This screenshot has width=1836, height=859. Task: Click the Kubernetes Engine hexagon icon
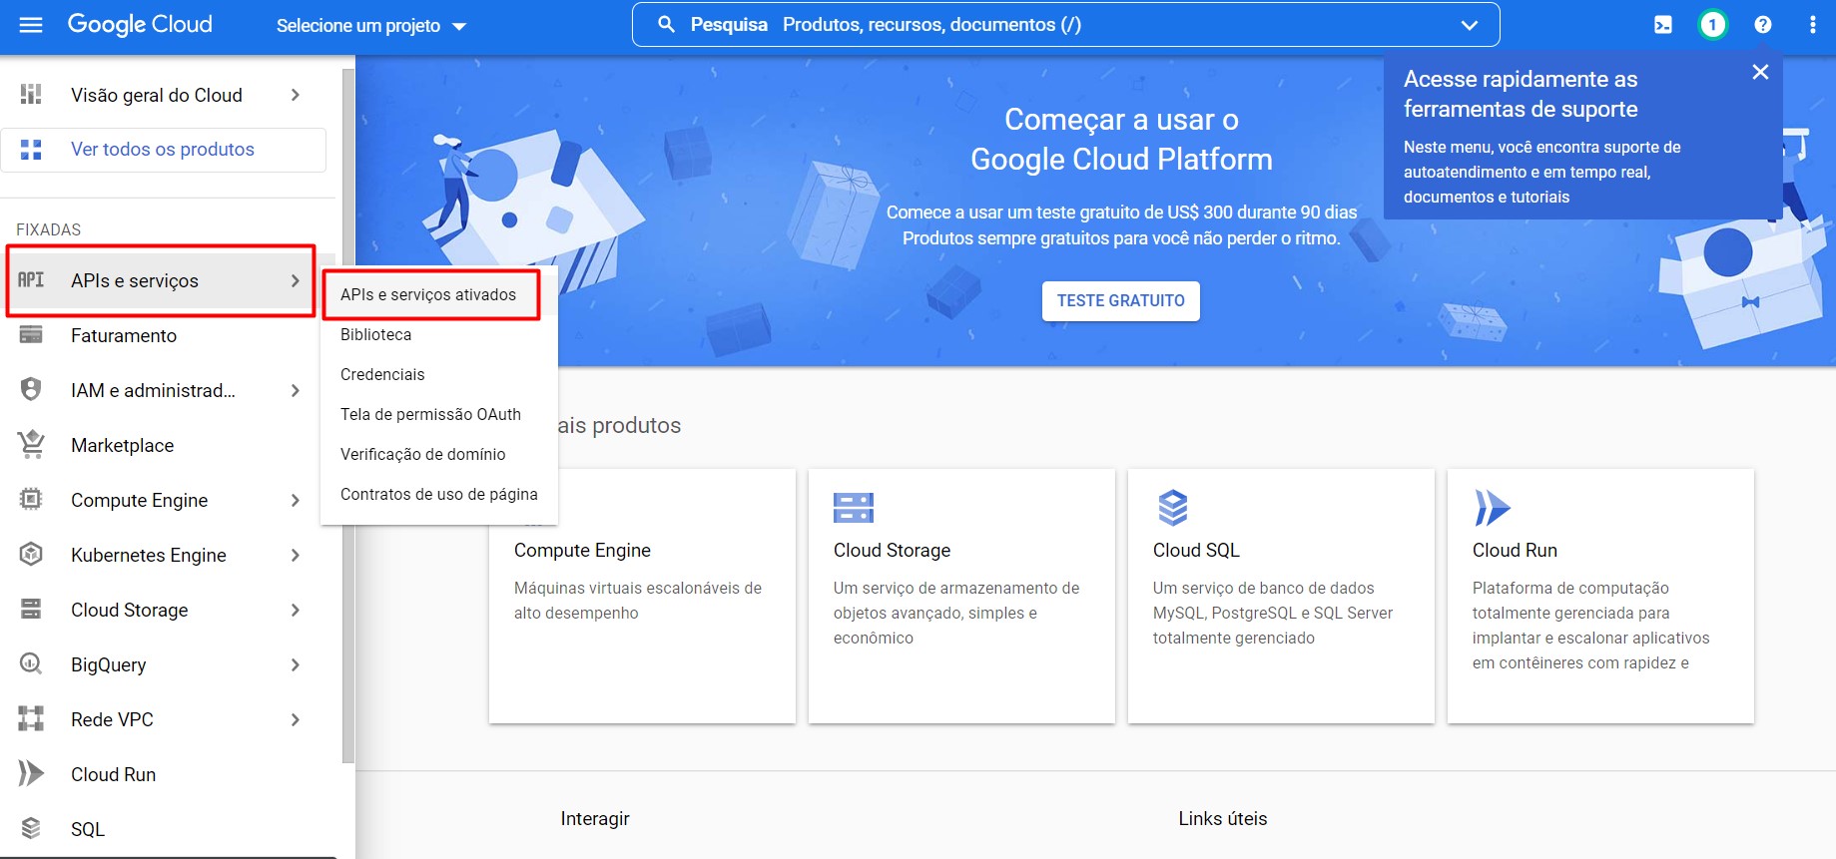pos(31,554)
